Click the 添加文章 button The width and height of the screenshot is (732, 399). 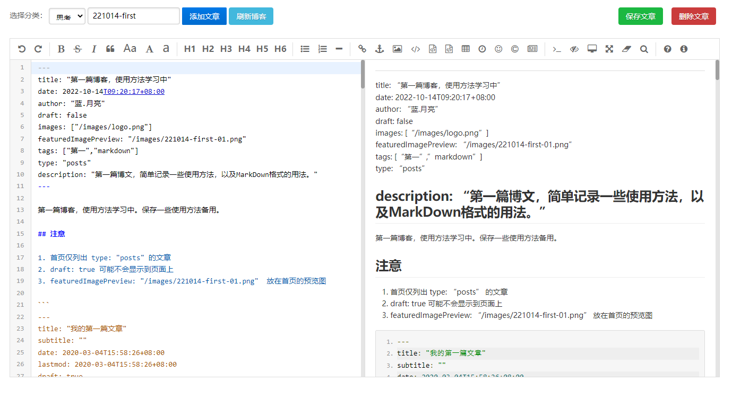204,16
